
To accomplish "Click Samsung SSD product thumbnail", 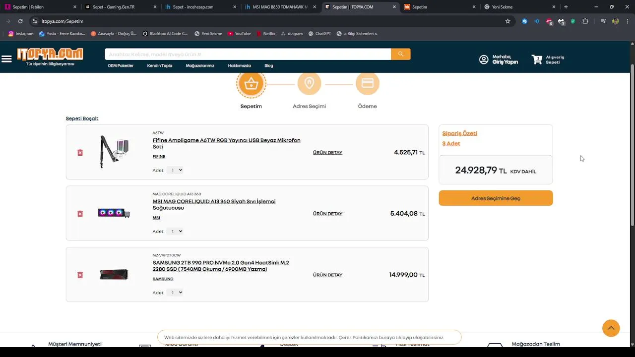I will (114, 274).
